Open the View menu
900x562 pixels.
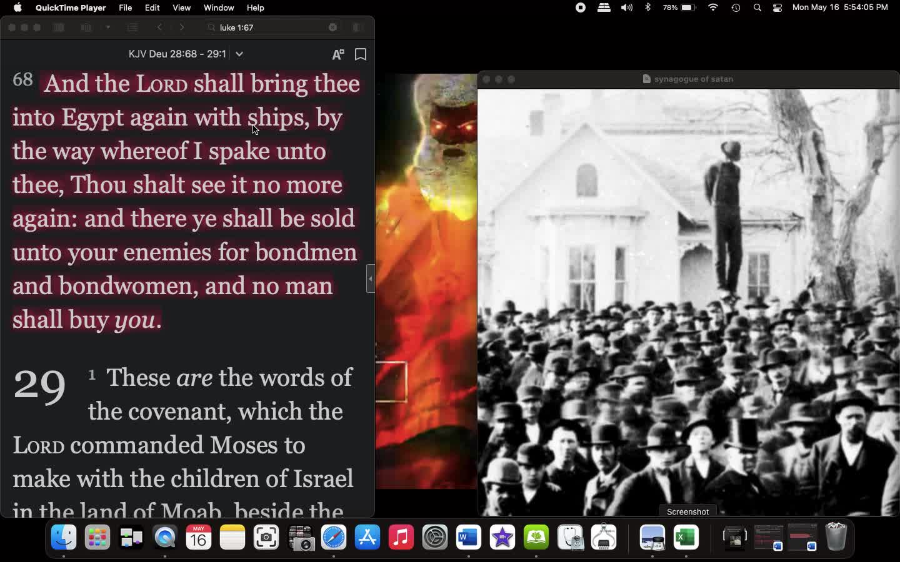click(x=181, y=7)
